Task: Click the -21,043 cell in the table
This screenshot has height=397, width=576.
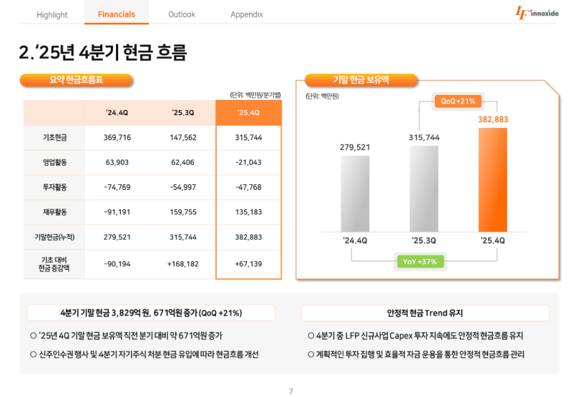Action: (x=248, y=163)
